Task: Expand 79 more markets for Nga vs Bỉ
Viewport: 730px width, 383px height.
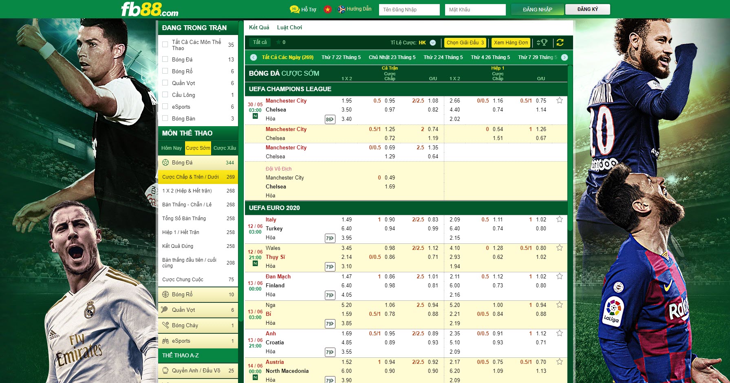Action: click(x=330, y=324)
